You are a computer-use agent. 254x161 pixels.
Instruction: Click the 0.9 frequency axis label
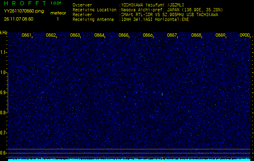pyautogui.click(x=4, y=93)
